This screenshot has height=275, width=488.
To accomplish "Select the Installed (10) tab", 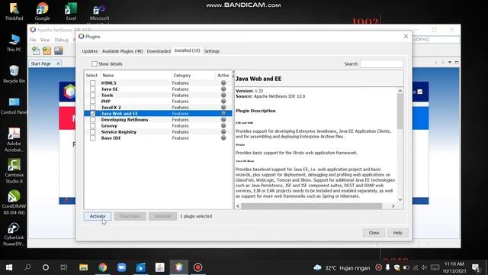I will point(187,50).
